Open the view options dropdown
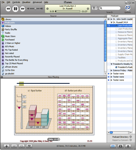Screen dimensions: 136x150 pyautogui.click(x=95, y=8)
